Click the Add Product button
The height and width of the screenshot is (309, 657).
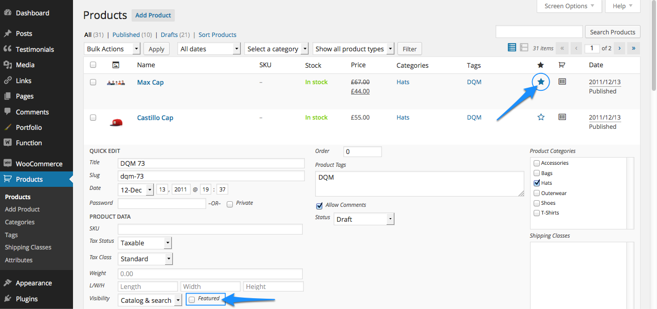tap(153, 15)
